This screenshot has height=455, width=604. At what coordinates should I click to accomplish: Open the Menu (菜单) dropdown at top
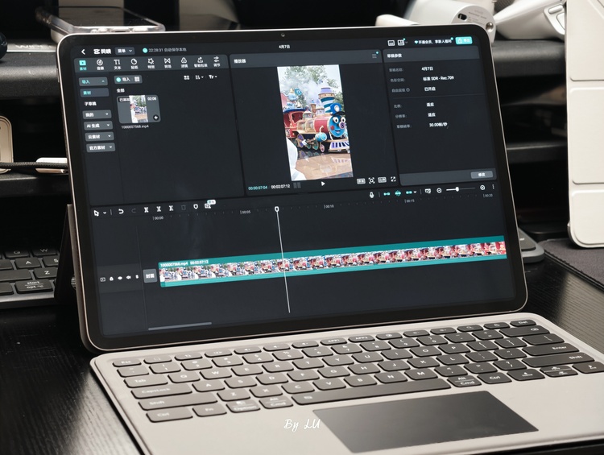tap(125, 51)
